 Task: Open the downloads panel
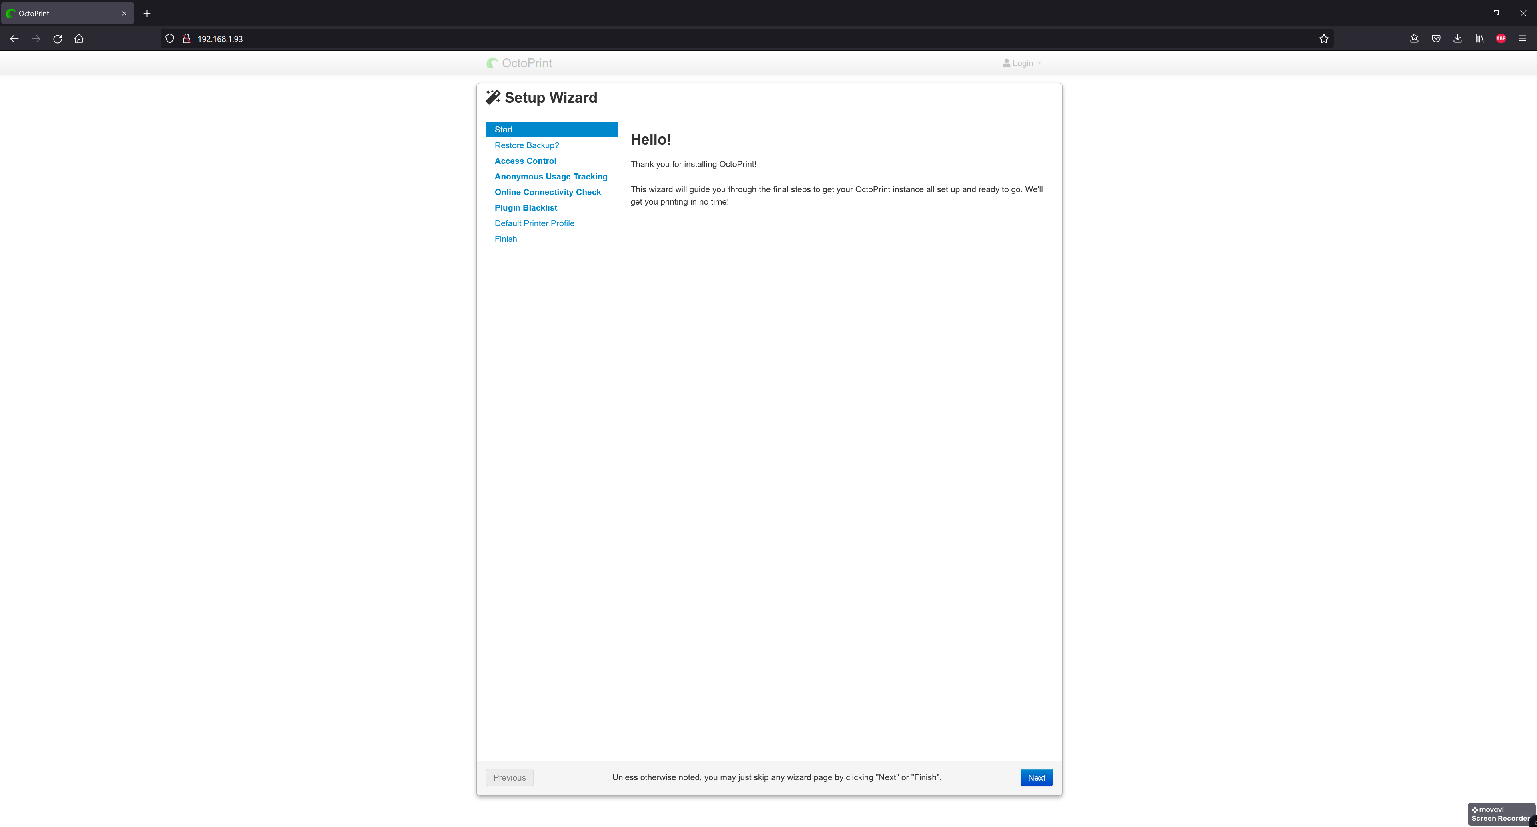tap(1457, 39)
